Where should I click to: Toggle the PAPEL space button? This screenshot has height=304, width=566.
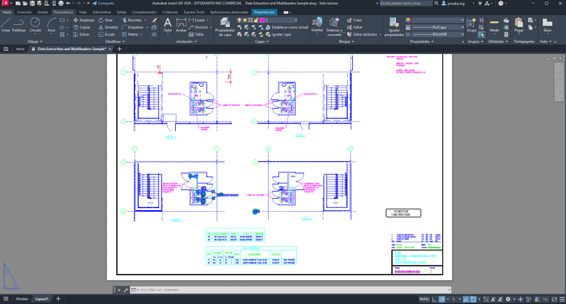[424, 299]
